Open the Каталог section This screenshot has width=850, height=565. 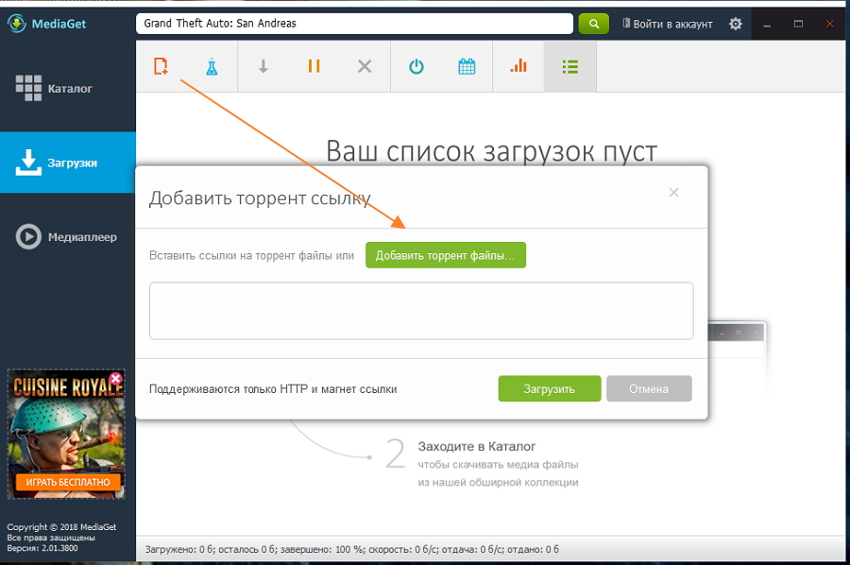click(67, 89)
